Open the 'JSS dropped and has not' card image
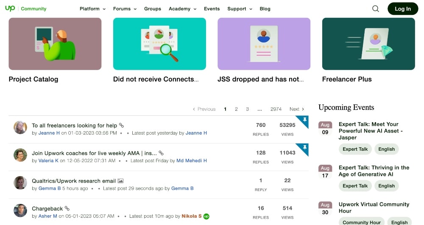The height and width of the screenshot is (225, 424). [264, 44]
